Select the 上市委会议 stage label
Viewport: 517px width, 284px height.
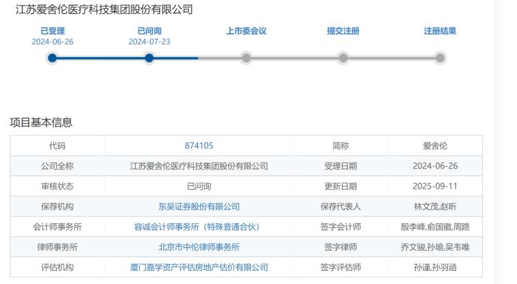point(246,31)
